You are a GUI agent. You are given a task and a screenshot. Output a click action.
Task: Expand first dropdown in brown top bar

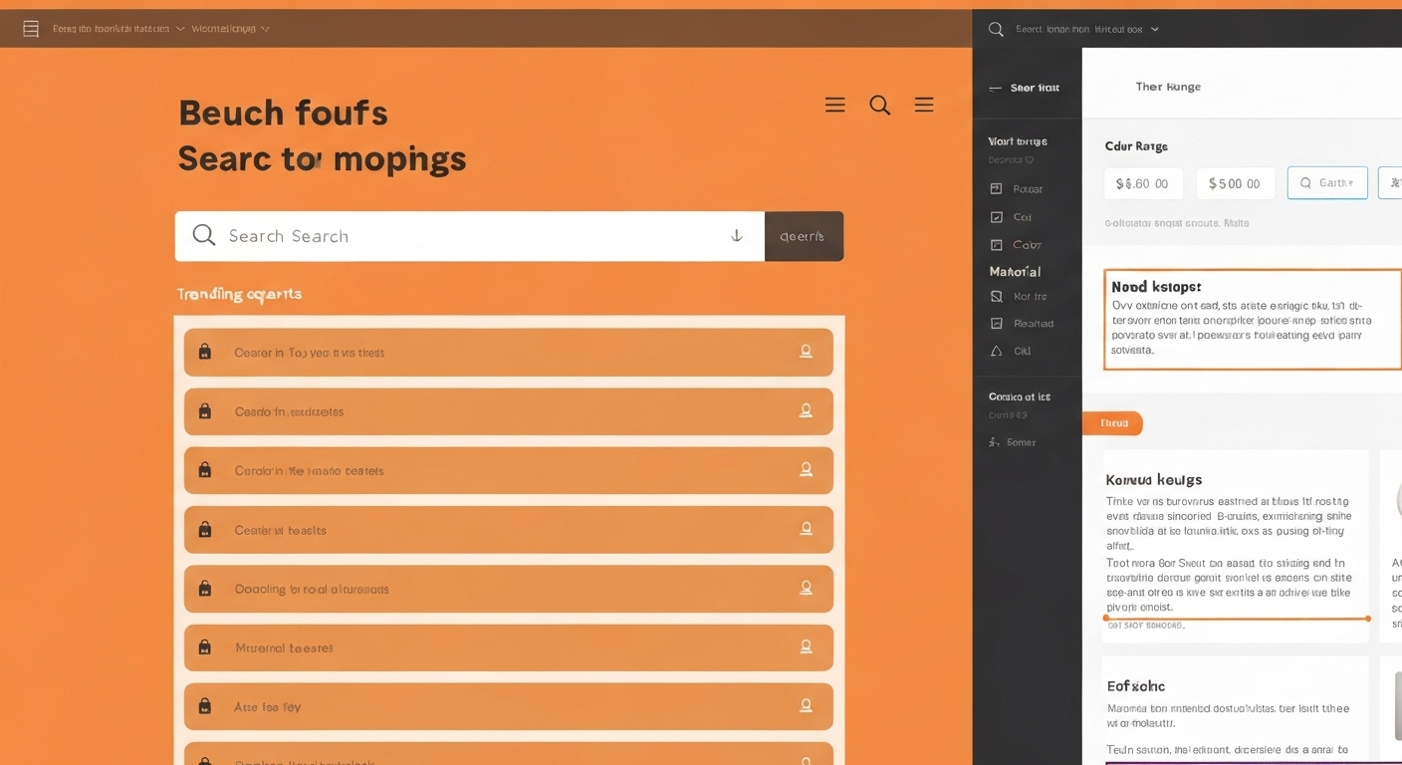pos(180,29)
